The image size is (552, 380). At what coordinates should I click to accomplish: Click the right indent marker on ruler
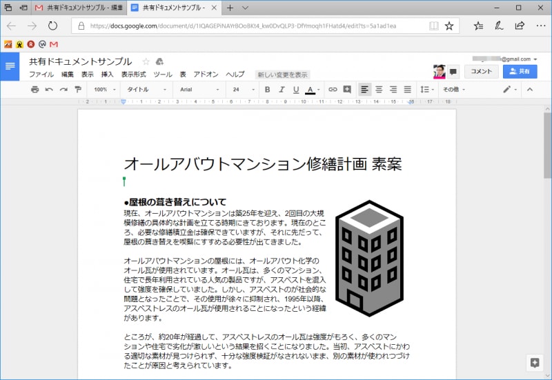click(x=411, y=102)
